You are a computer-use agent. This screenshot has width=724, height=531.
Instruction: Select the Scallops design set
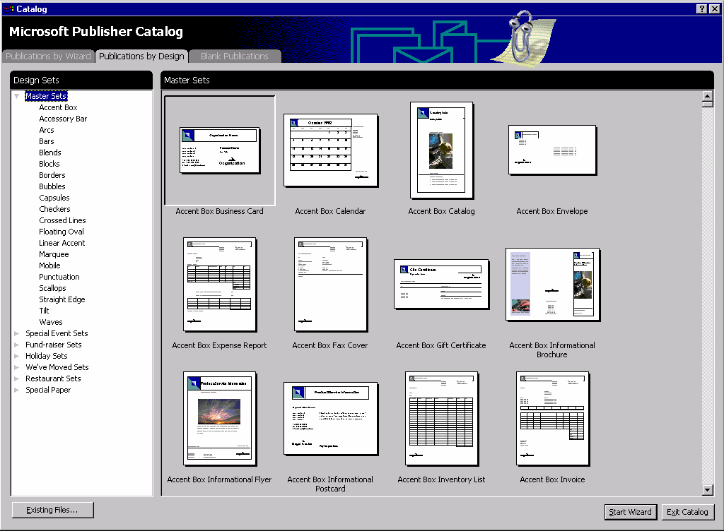pyautogui.click(x=52, y=288)
